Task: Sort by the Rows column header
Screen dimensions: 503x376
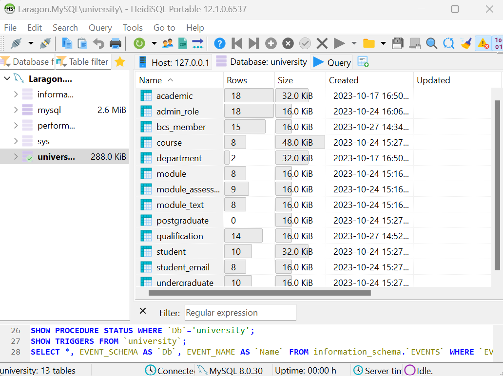Action: coord(249,80)
